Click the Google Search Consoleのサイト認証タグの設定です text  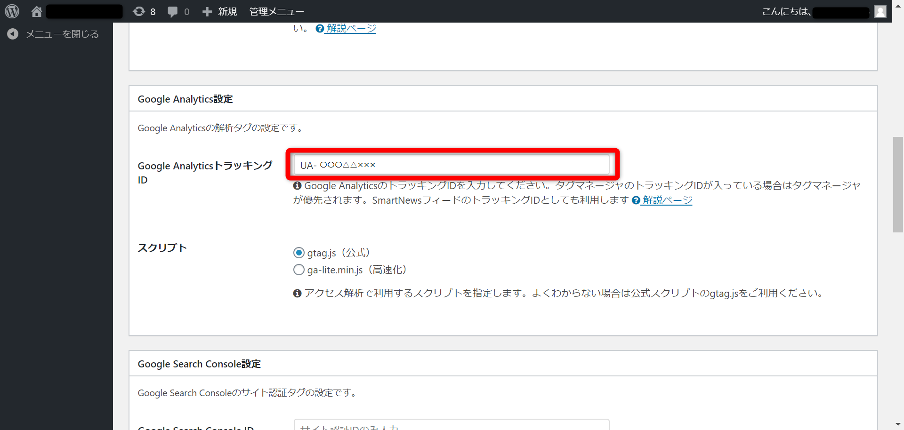click(248, 393)
